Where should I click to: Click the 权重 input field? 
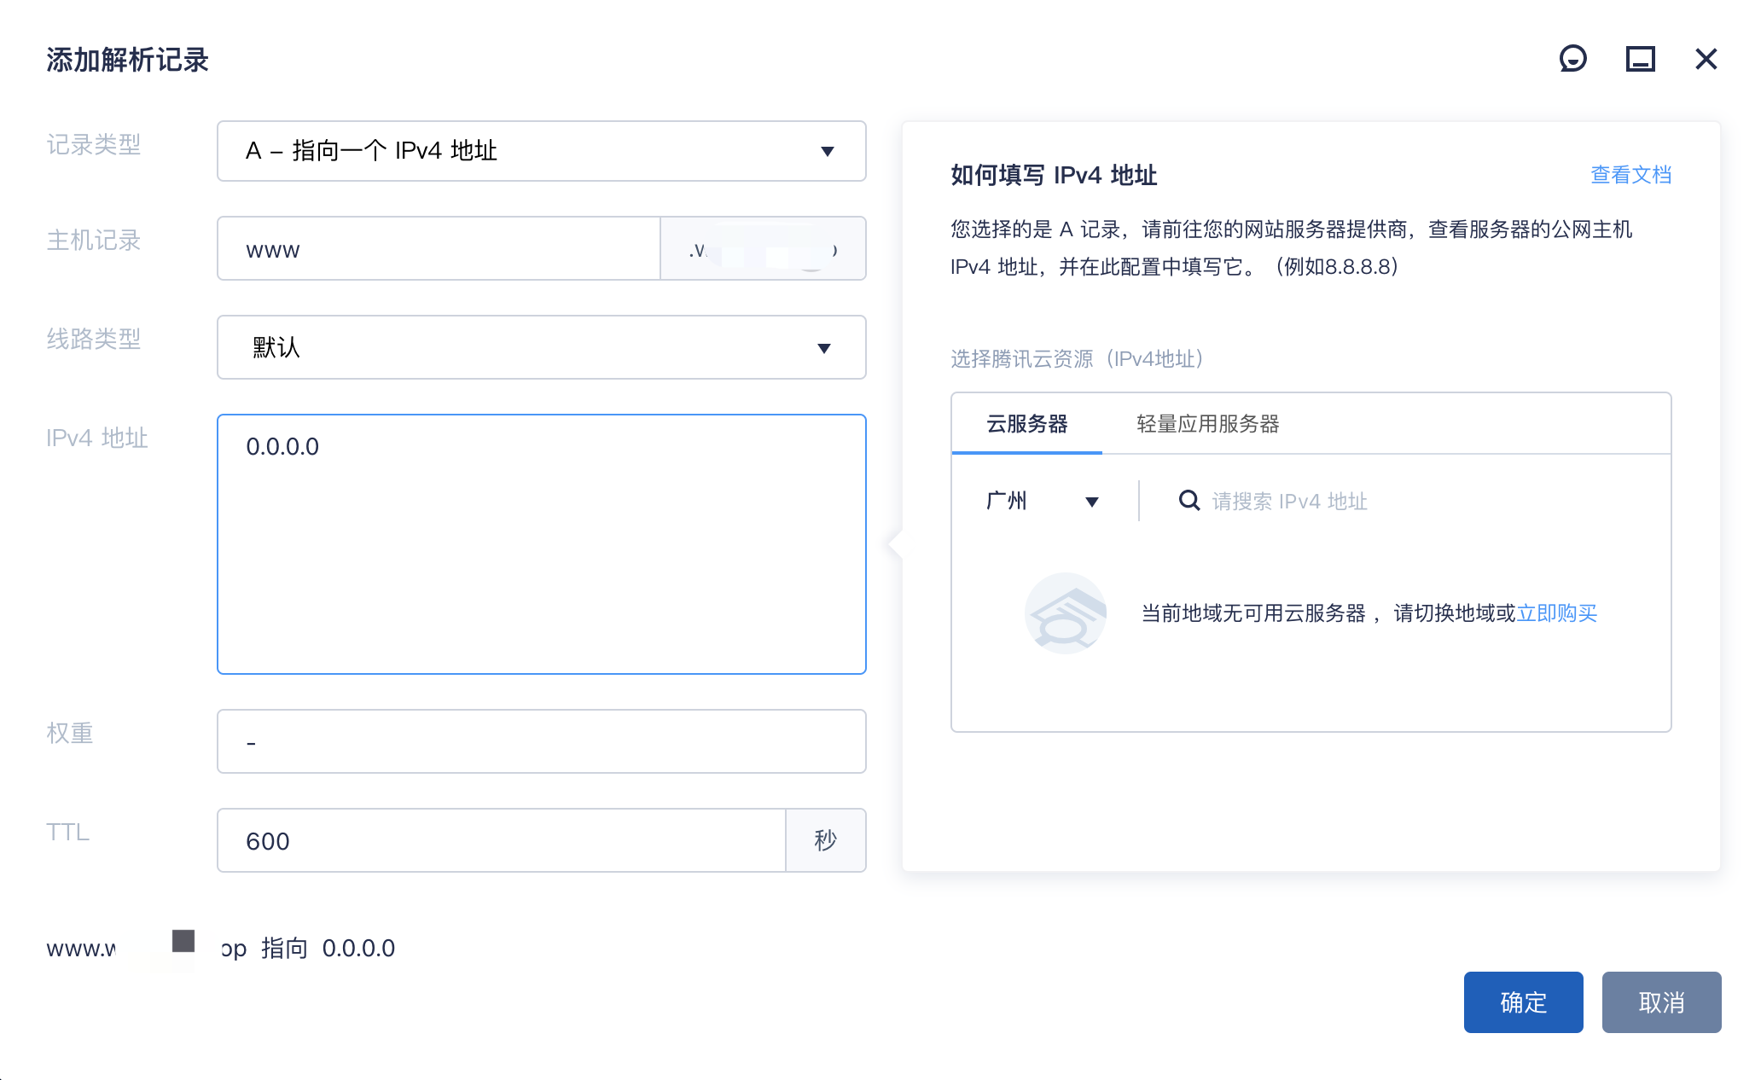tap(541, 741)
